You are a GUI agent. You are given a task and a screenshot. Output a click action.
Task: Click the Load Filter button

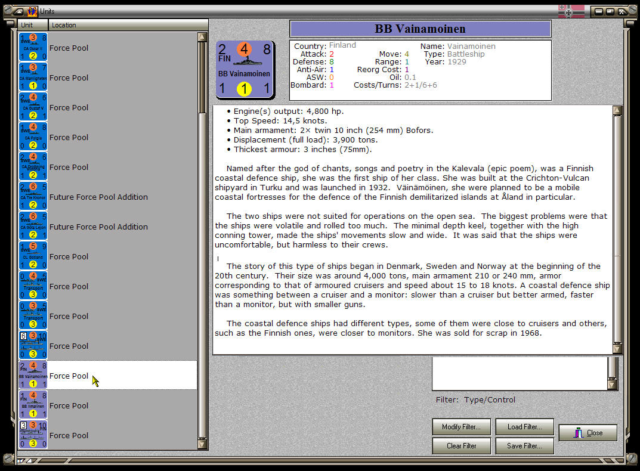pyautogui.click(x=524, y=426)
